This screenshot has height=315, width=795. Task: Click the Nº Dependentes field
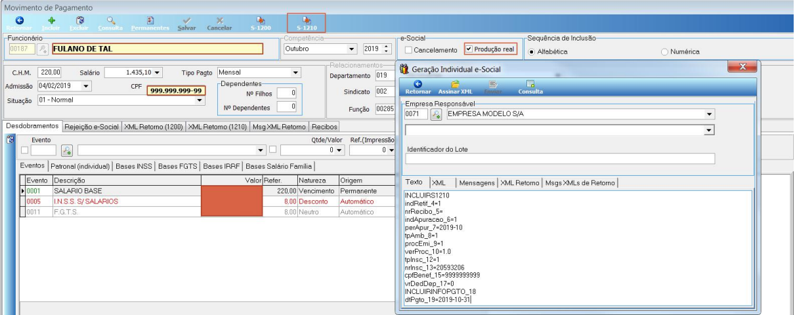pos(286,108)
